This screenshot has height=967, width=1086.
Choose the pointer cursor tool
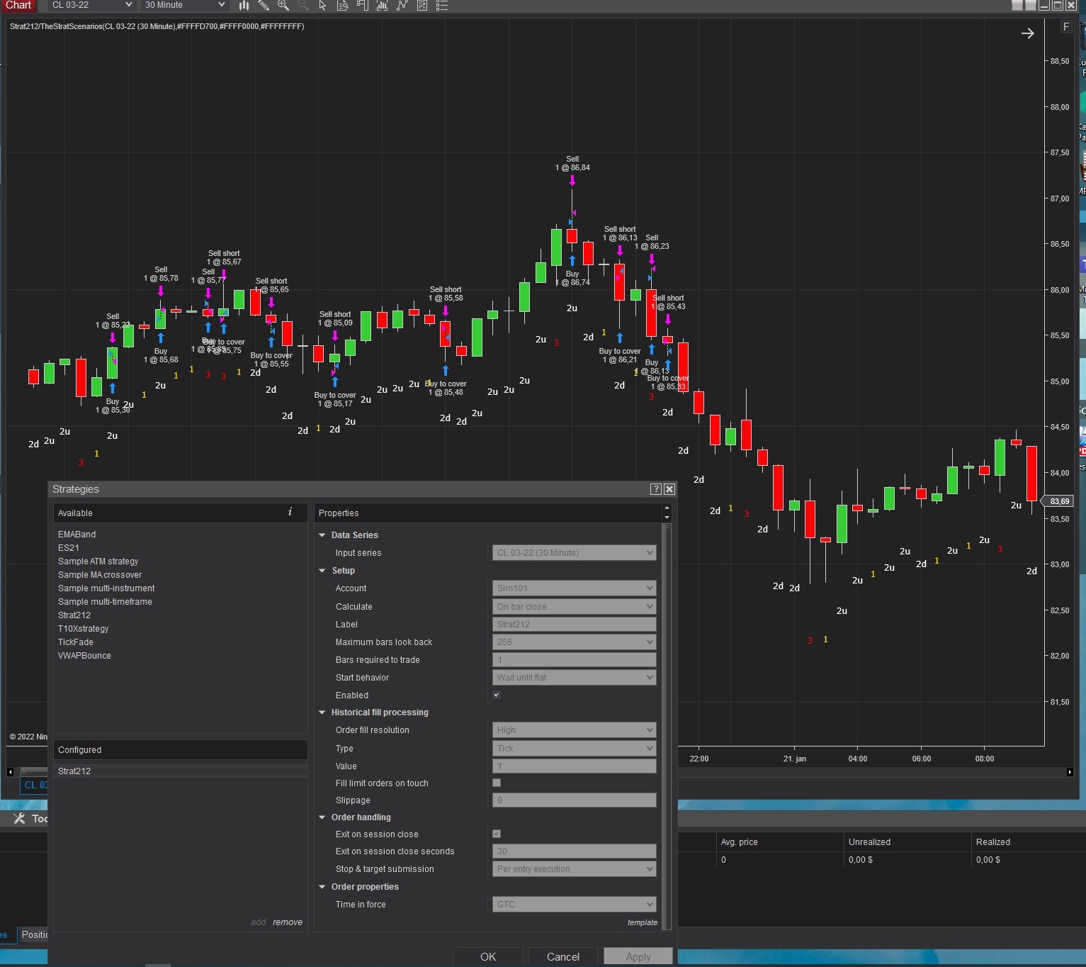point(323,5)
